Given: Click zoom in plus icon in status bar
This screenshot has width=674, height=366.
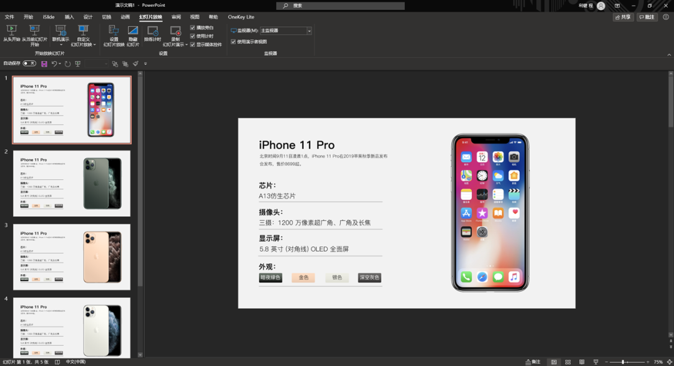Looking at the screenshot, I should [648, 362].
